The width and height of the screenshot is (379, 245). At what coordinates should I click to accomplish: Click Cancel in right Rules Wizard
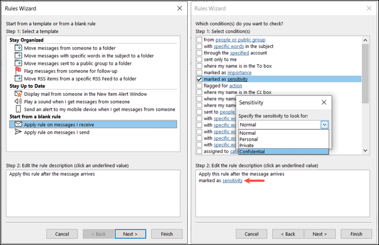click(x=251, y=234)
